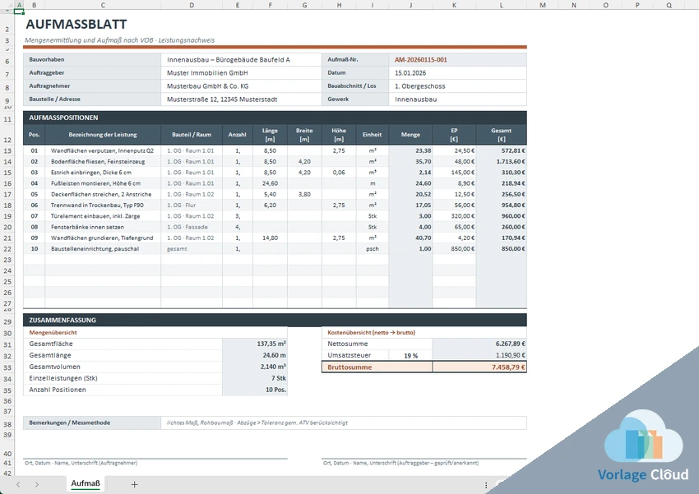Screen dimensions: 699x494
Task: Select 'Bemerkungen / Messmethode' label cell
Action: [x=92, y=422]
